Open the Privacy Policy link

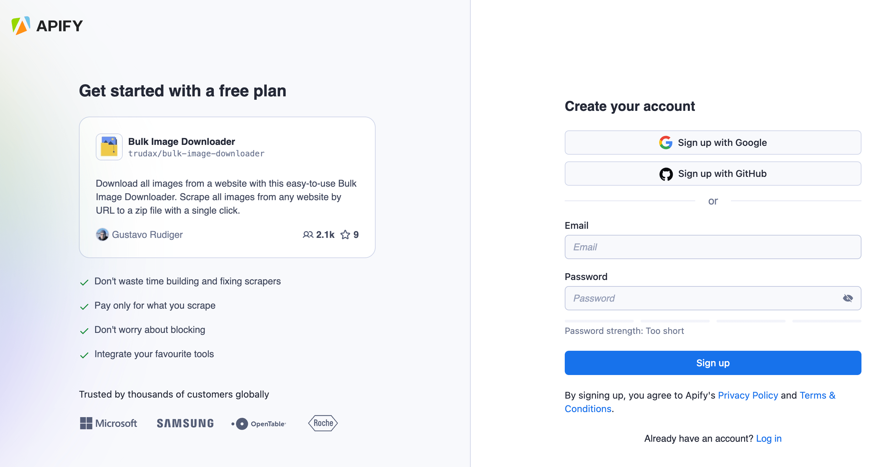(x=748, y=395)
